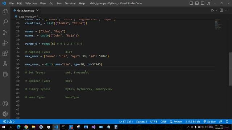The width and height of the screenshot is (232, 130).
Task: Open the Accounts menu icon
Action: coord(5,104)
